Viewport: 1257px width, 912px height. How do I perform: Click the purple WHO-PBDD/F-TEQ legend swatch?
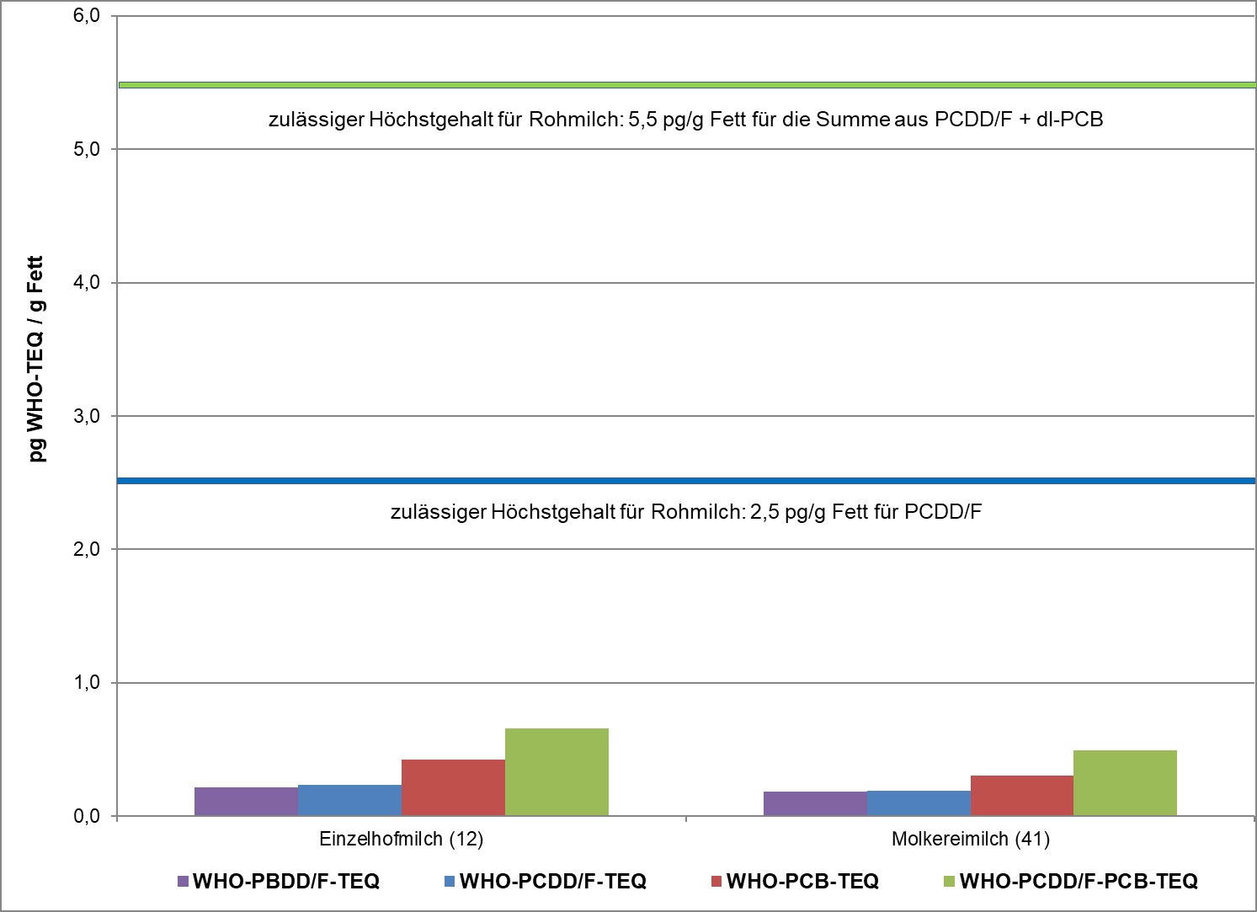183,882
